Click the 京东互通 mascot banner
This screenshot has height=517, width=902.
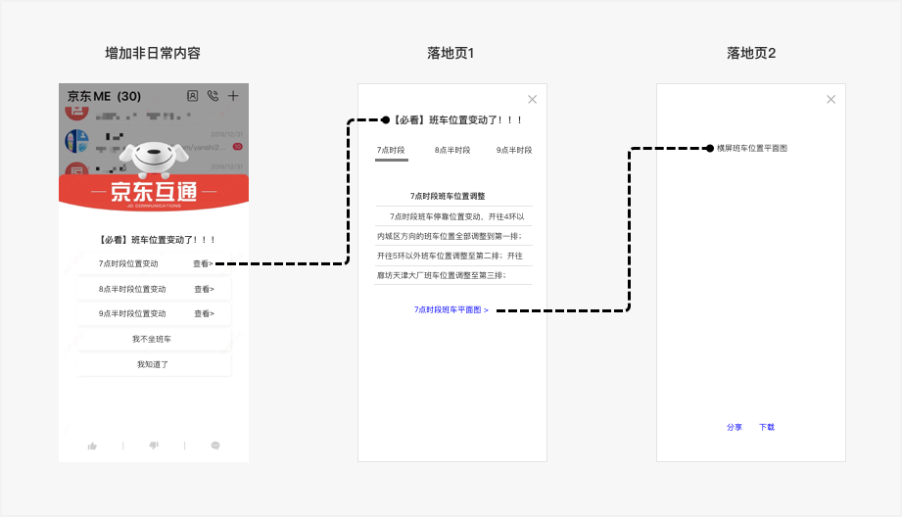(154, 177)
